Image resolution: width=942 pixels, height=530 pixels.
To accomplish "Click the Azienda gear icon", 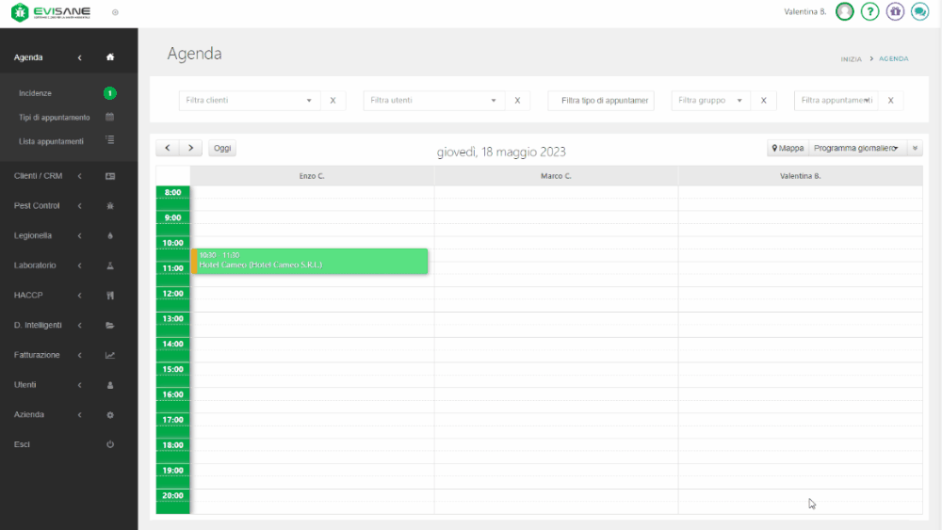I will click(110, 414).
